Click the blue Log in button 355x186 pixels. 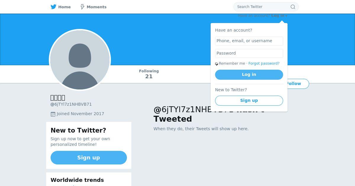pyautogui.click(x=249, y=75)
